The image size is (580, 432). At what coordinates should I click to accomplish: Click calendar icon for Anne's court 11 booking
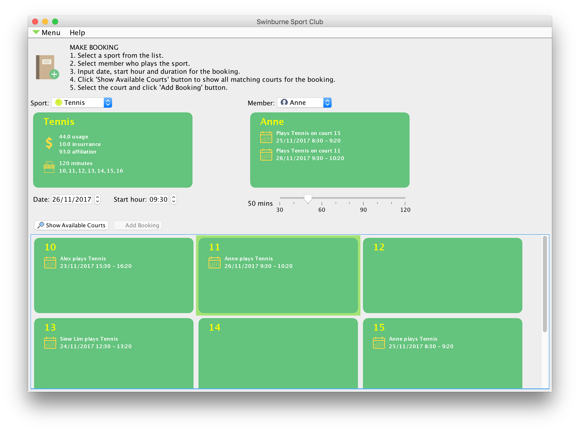[266, 155]
